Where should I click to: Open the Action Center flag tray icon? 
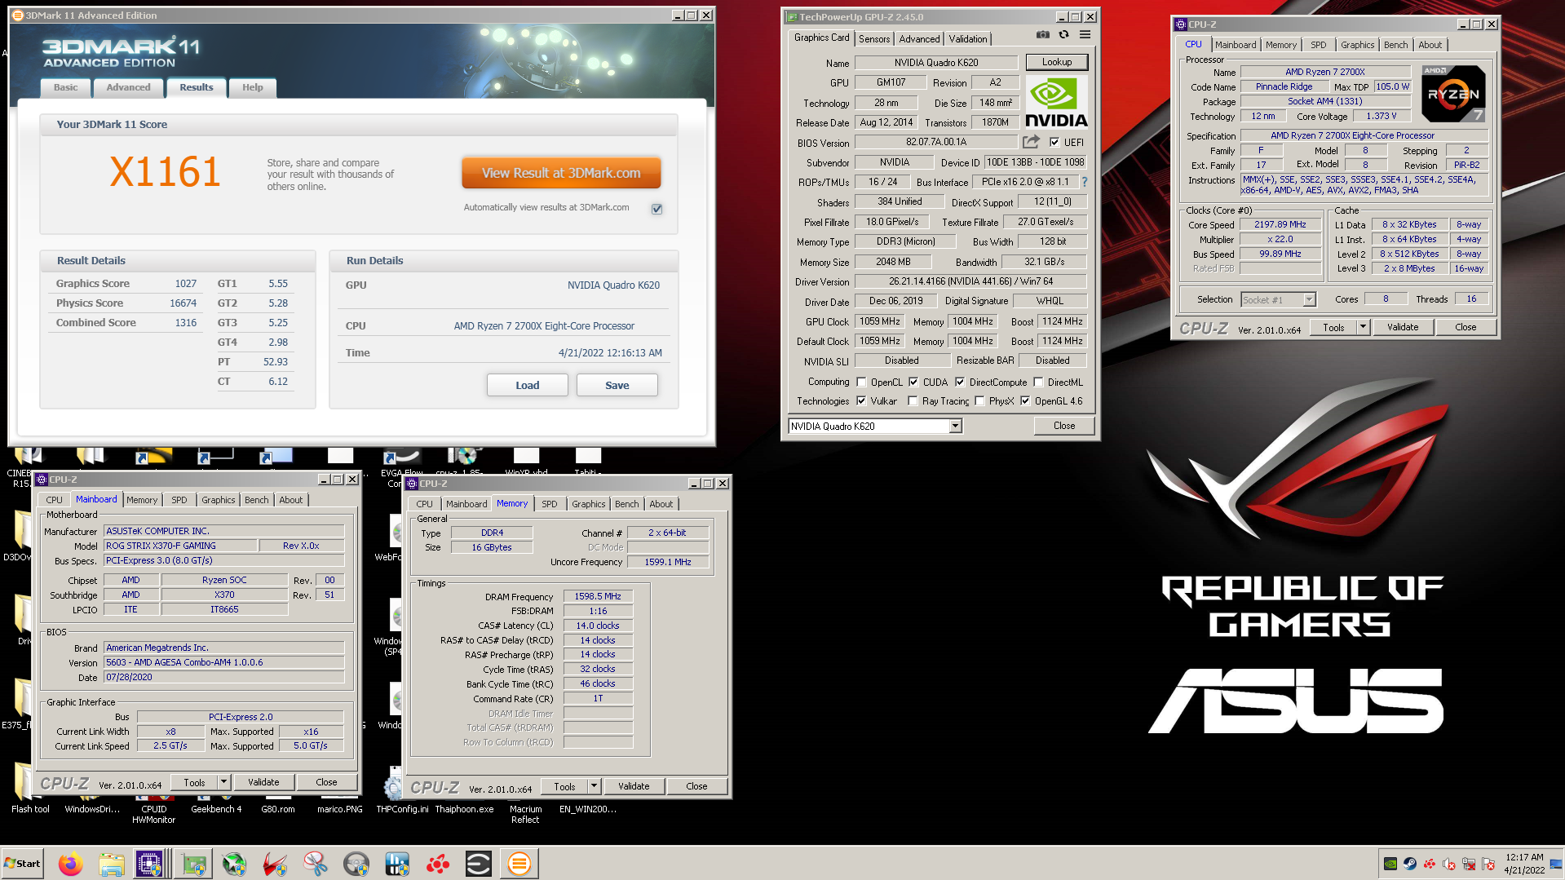[1488, 864]
